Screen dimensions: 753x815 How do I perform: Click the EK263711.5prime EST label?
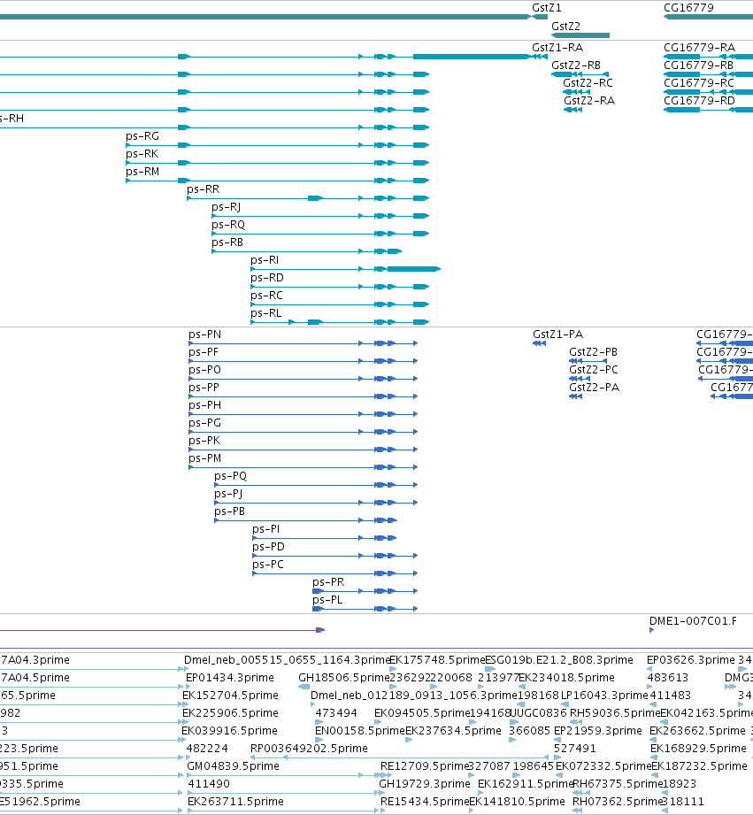point(235,802)
